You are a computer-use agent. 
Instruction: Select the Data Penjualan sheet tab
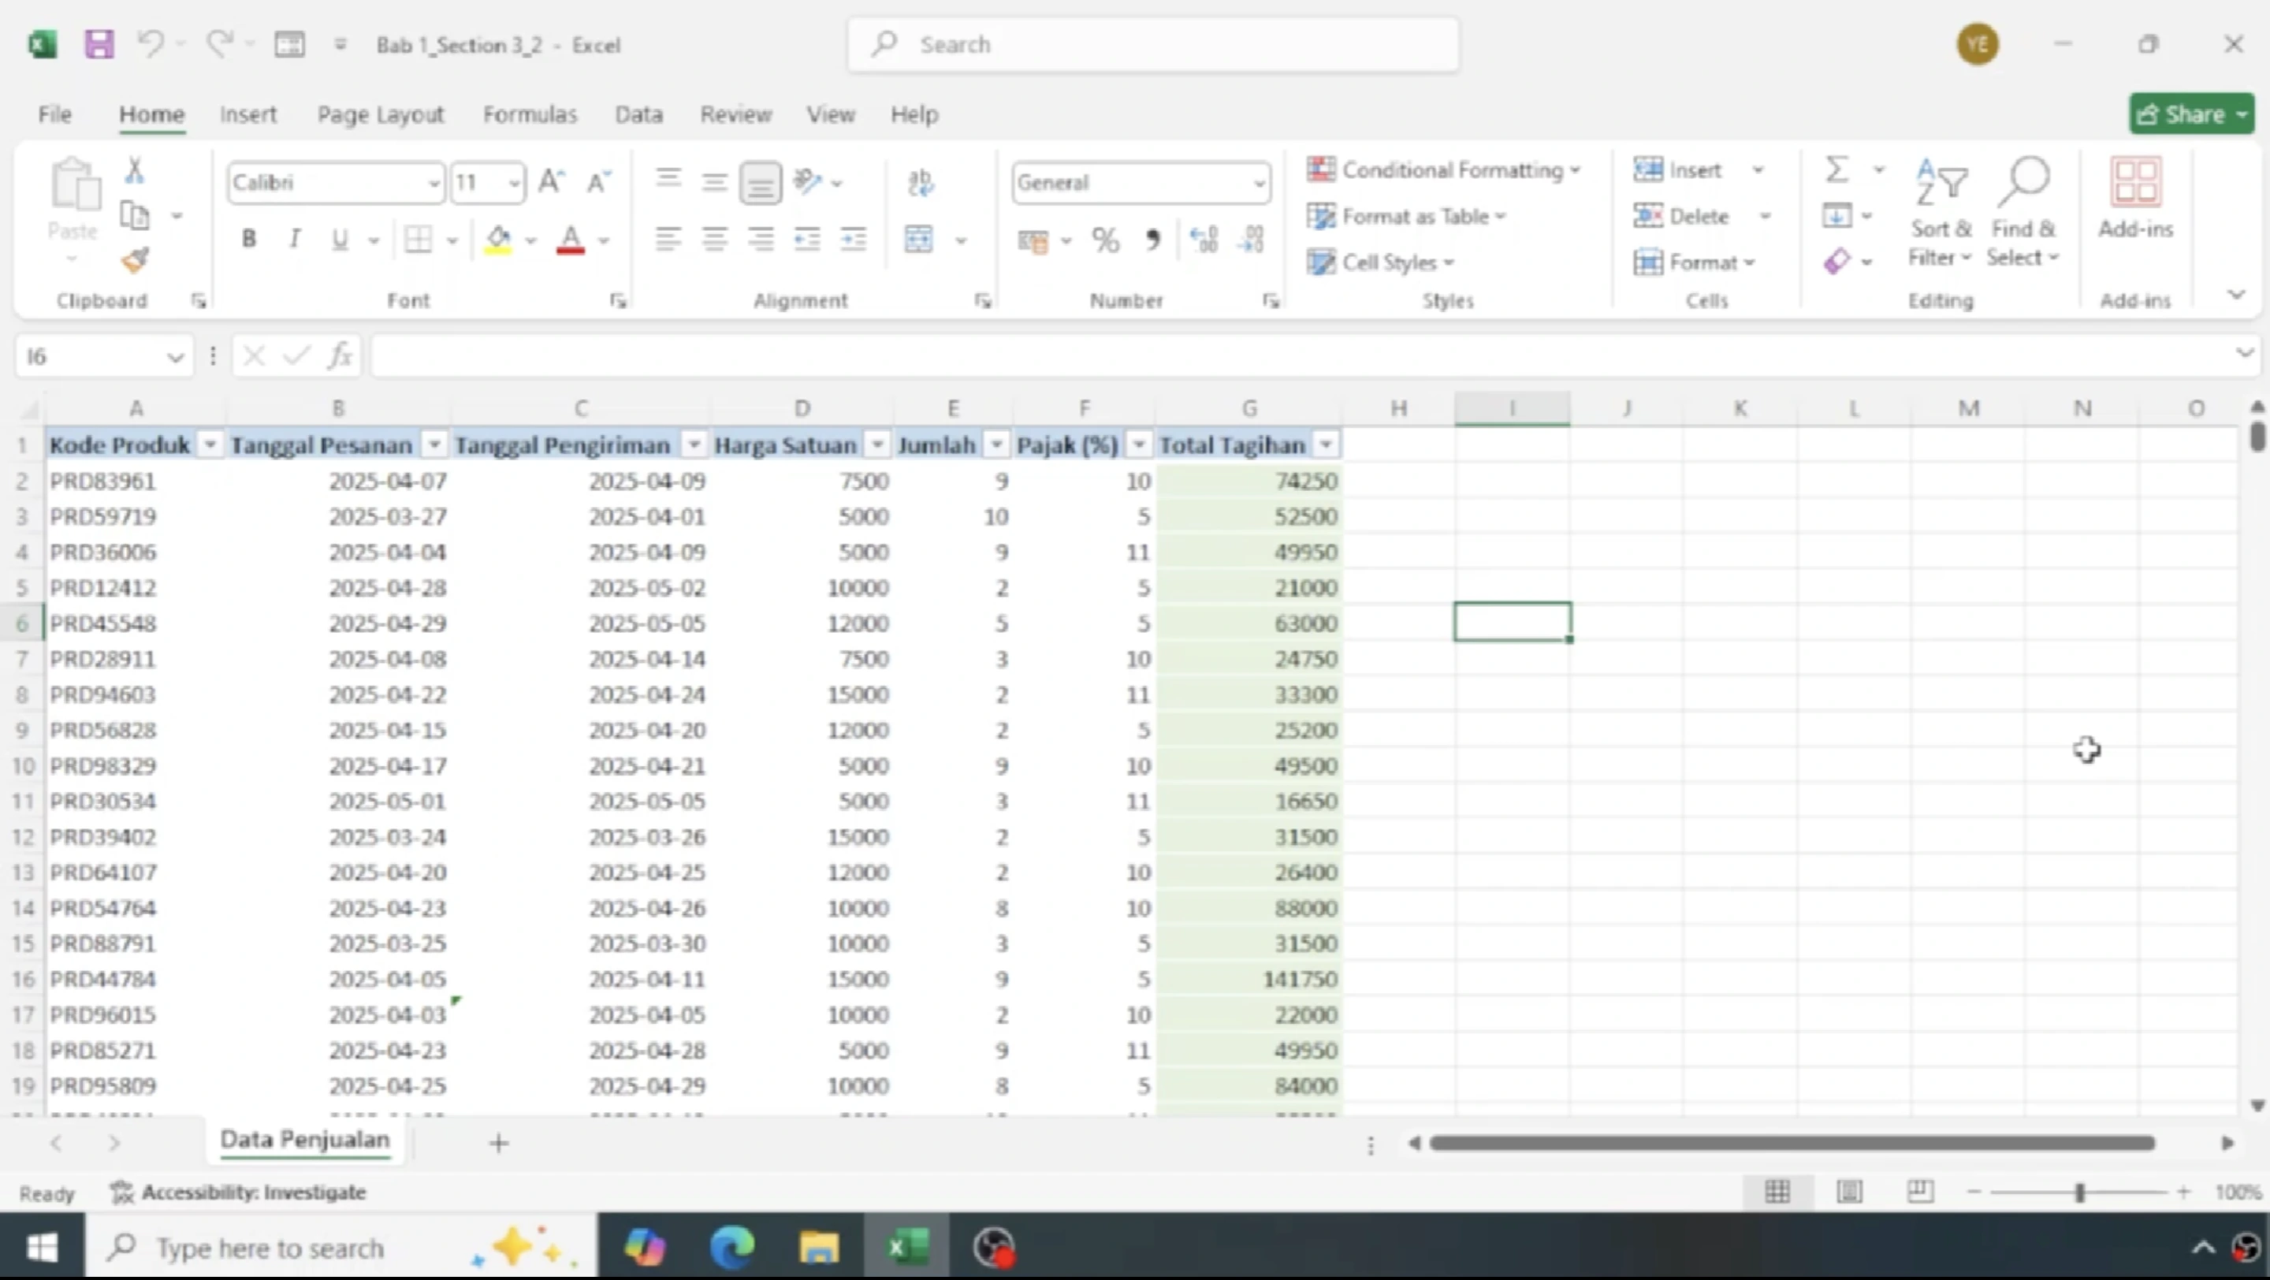tap(304, 1139)
